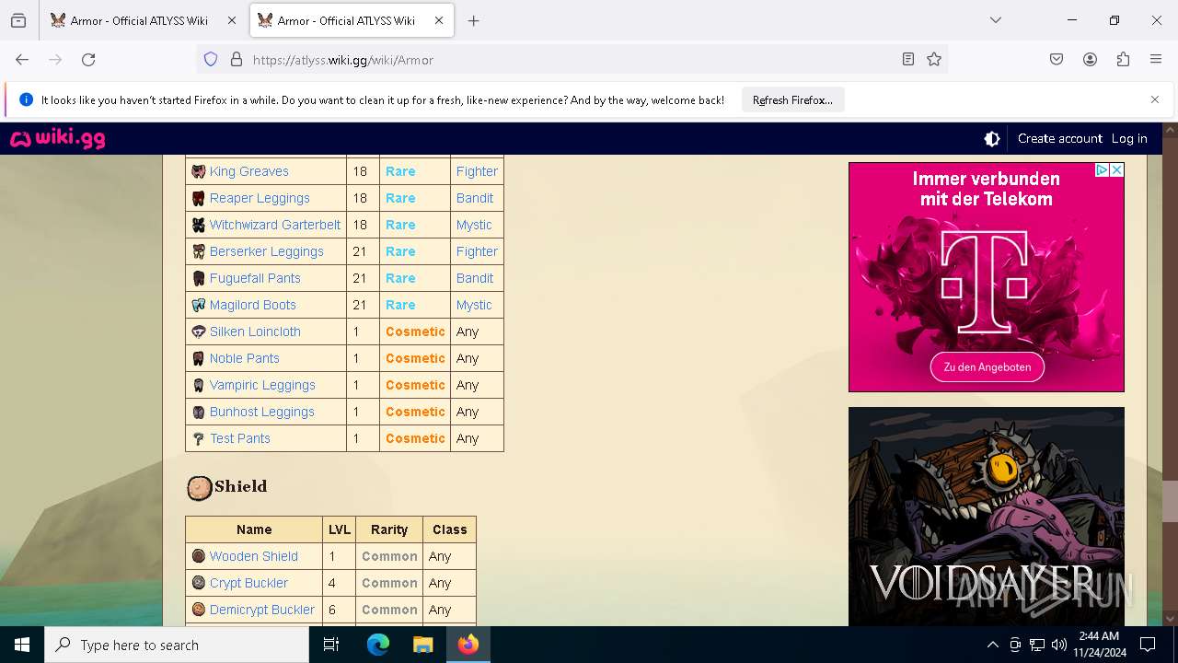
Task: Open the Berserker Leggings link
Action: coord(267,251)
